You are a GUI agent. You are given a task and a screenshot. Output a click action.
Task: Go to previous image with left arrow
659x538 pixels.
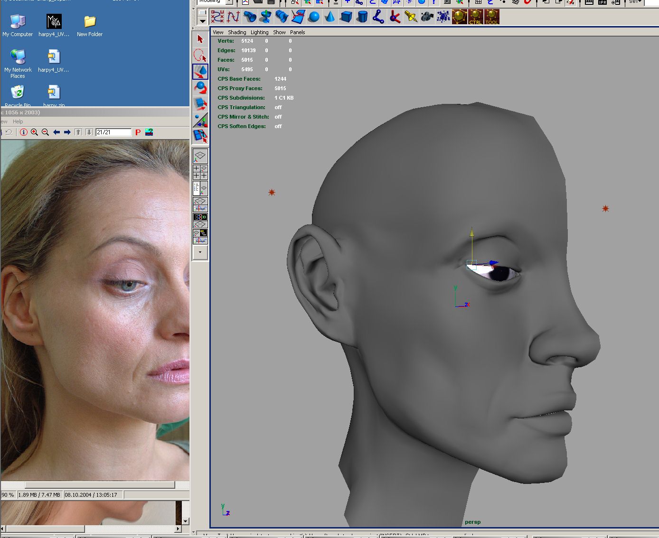coord(56,132)
